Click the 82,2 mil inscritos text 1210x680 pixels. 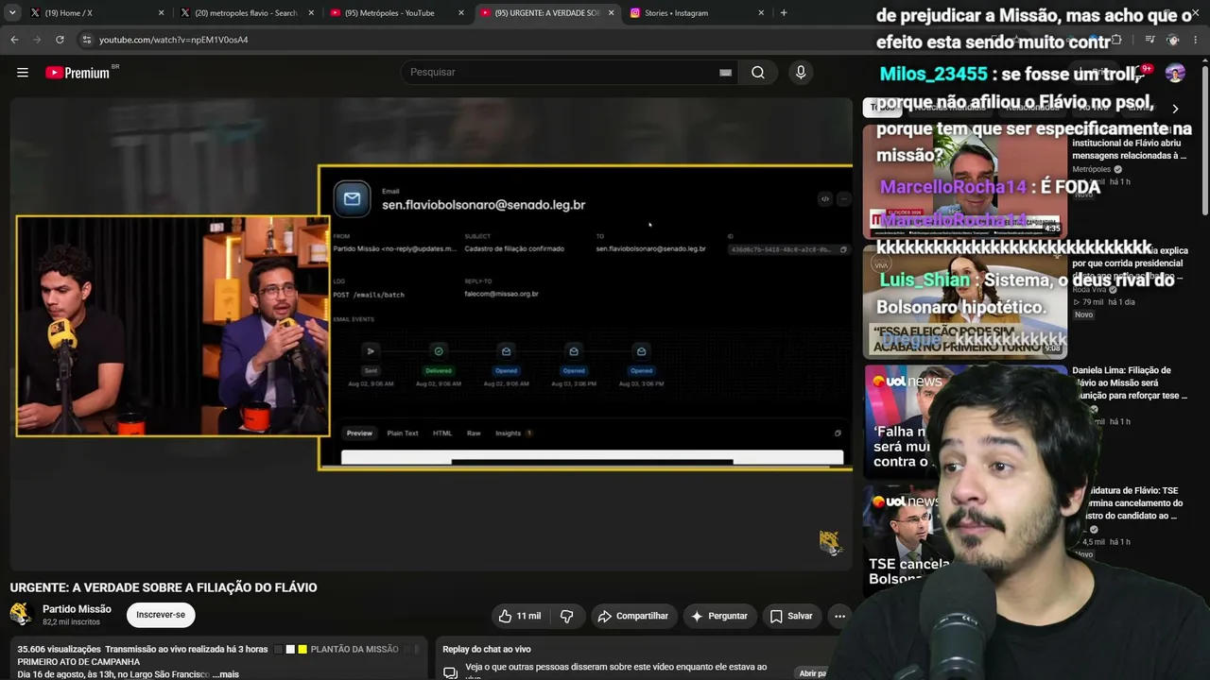(71, 622)
